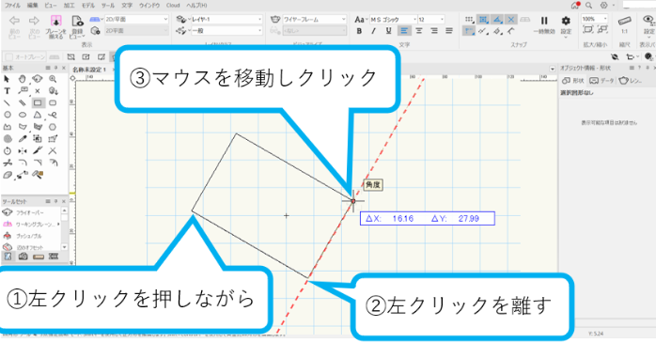This screenshot has height=343, width=656.
Task: Open the 登録ビュー saved views button
Action: click(x=77, y=26)
